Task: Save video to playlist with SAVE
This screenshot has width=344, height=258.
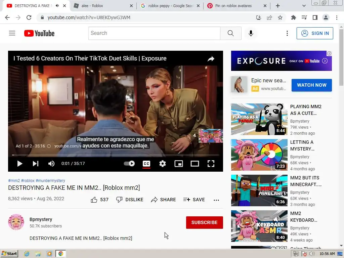Action: [x=194, y=200]
